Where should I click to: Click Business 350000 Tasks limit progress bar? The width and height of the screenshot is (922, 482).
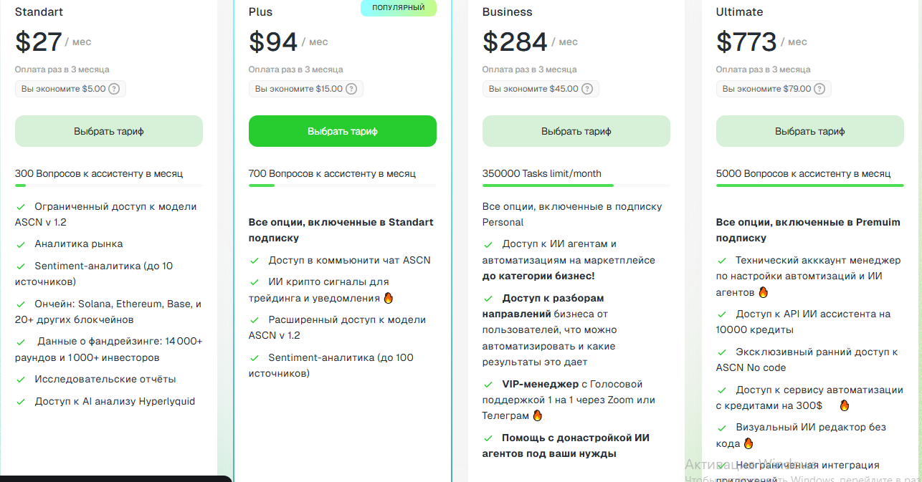(576, 185)
